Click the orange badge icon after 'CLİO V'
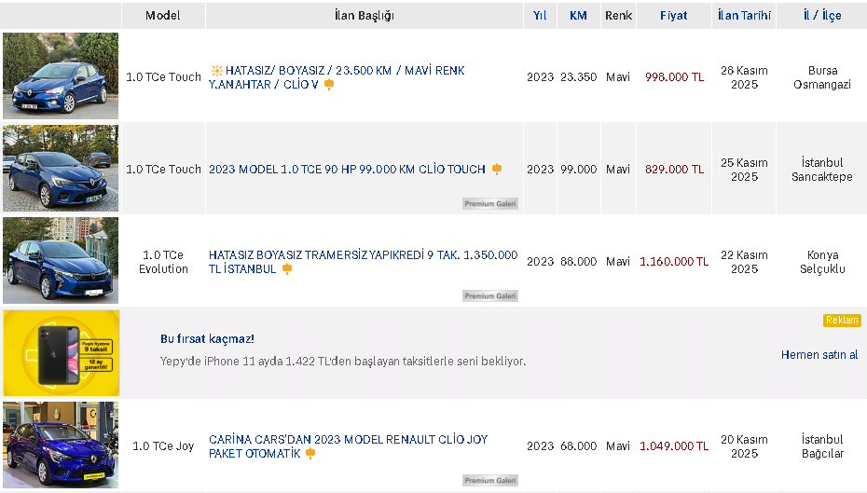The height and width of the screenshot is (493, 867). 329,85
